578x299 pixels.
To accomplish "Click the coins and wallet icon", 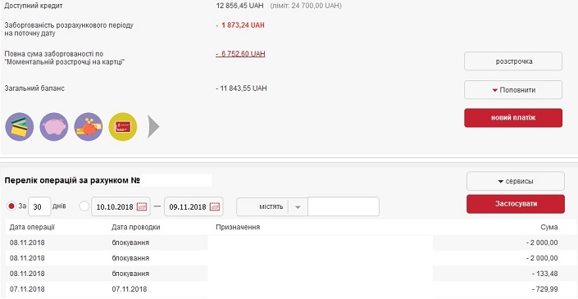I will click(89, 127).
